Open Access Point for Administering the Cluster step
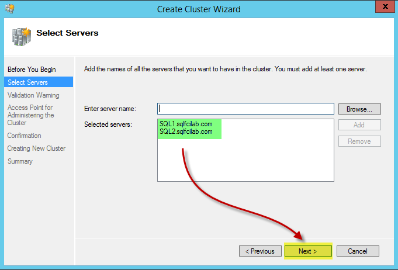Screen dimensions: 398x270 (30, 115)
